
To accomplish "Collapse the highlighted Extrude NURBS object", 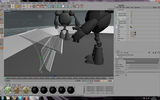I will 116,17.
